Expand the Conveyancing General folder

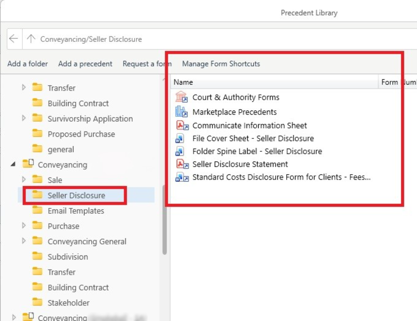point(24,241)
